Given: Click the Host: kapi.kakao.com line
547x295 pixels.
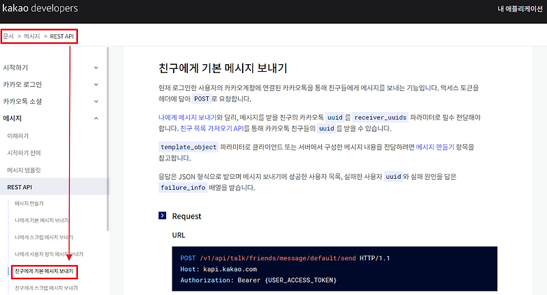Looking at the screenshot, I should pos(218,269).
